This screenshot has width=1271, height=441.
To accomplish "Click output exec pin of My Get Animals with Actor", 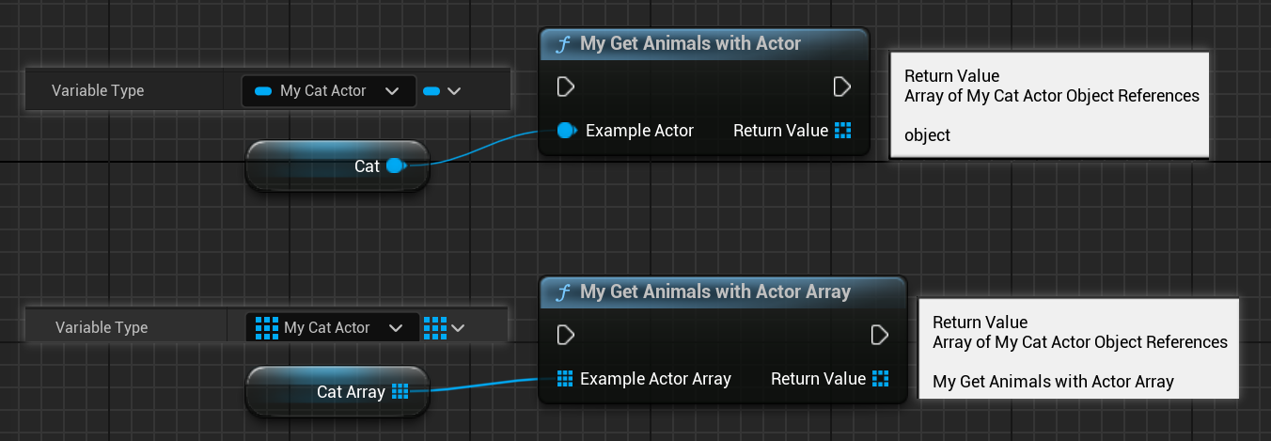I will point(842,87).
